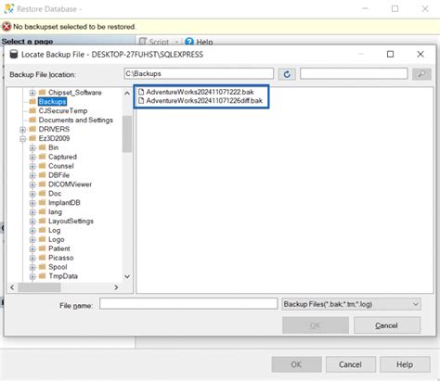Click the folder tree vertical scrollbar thumb
Image resolution: width=440 pixels, height=381 pixels.
127,133
